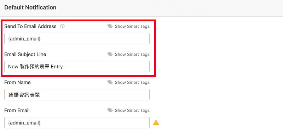Viewport: 283px width, 133px height.
Task: Click tag icon in From Name row
Action: (110, 82)
